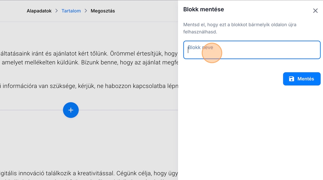Viewport: 323px width, 180px height.
Task: Open the Tartalom breadcrumb step
Action: 71,11
